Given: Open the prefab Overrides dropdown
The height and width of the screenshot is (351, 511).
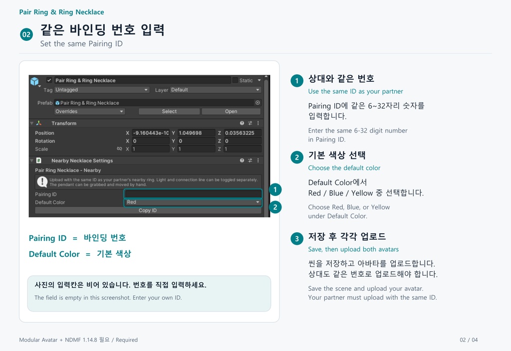Looking at the screenshot, I should tap(89, 111).
